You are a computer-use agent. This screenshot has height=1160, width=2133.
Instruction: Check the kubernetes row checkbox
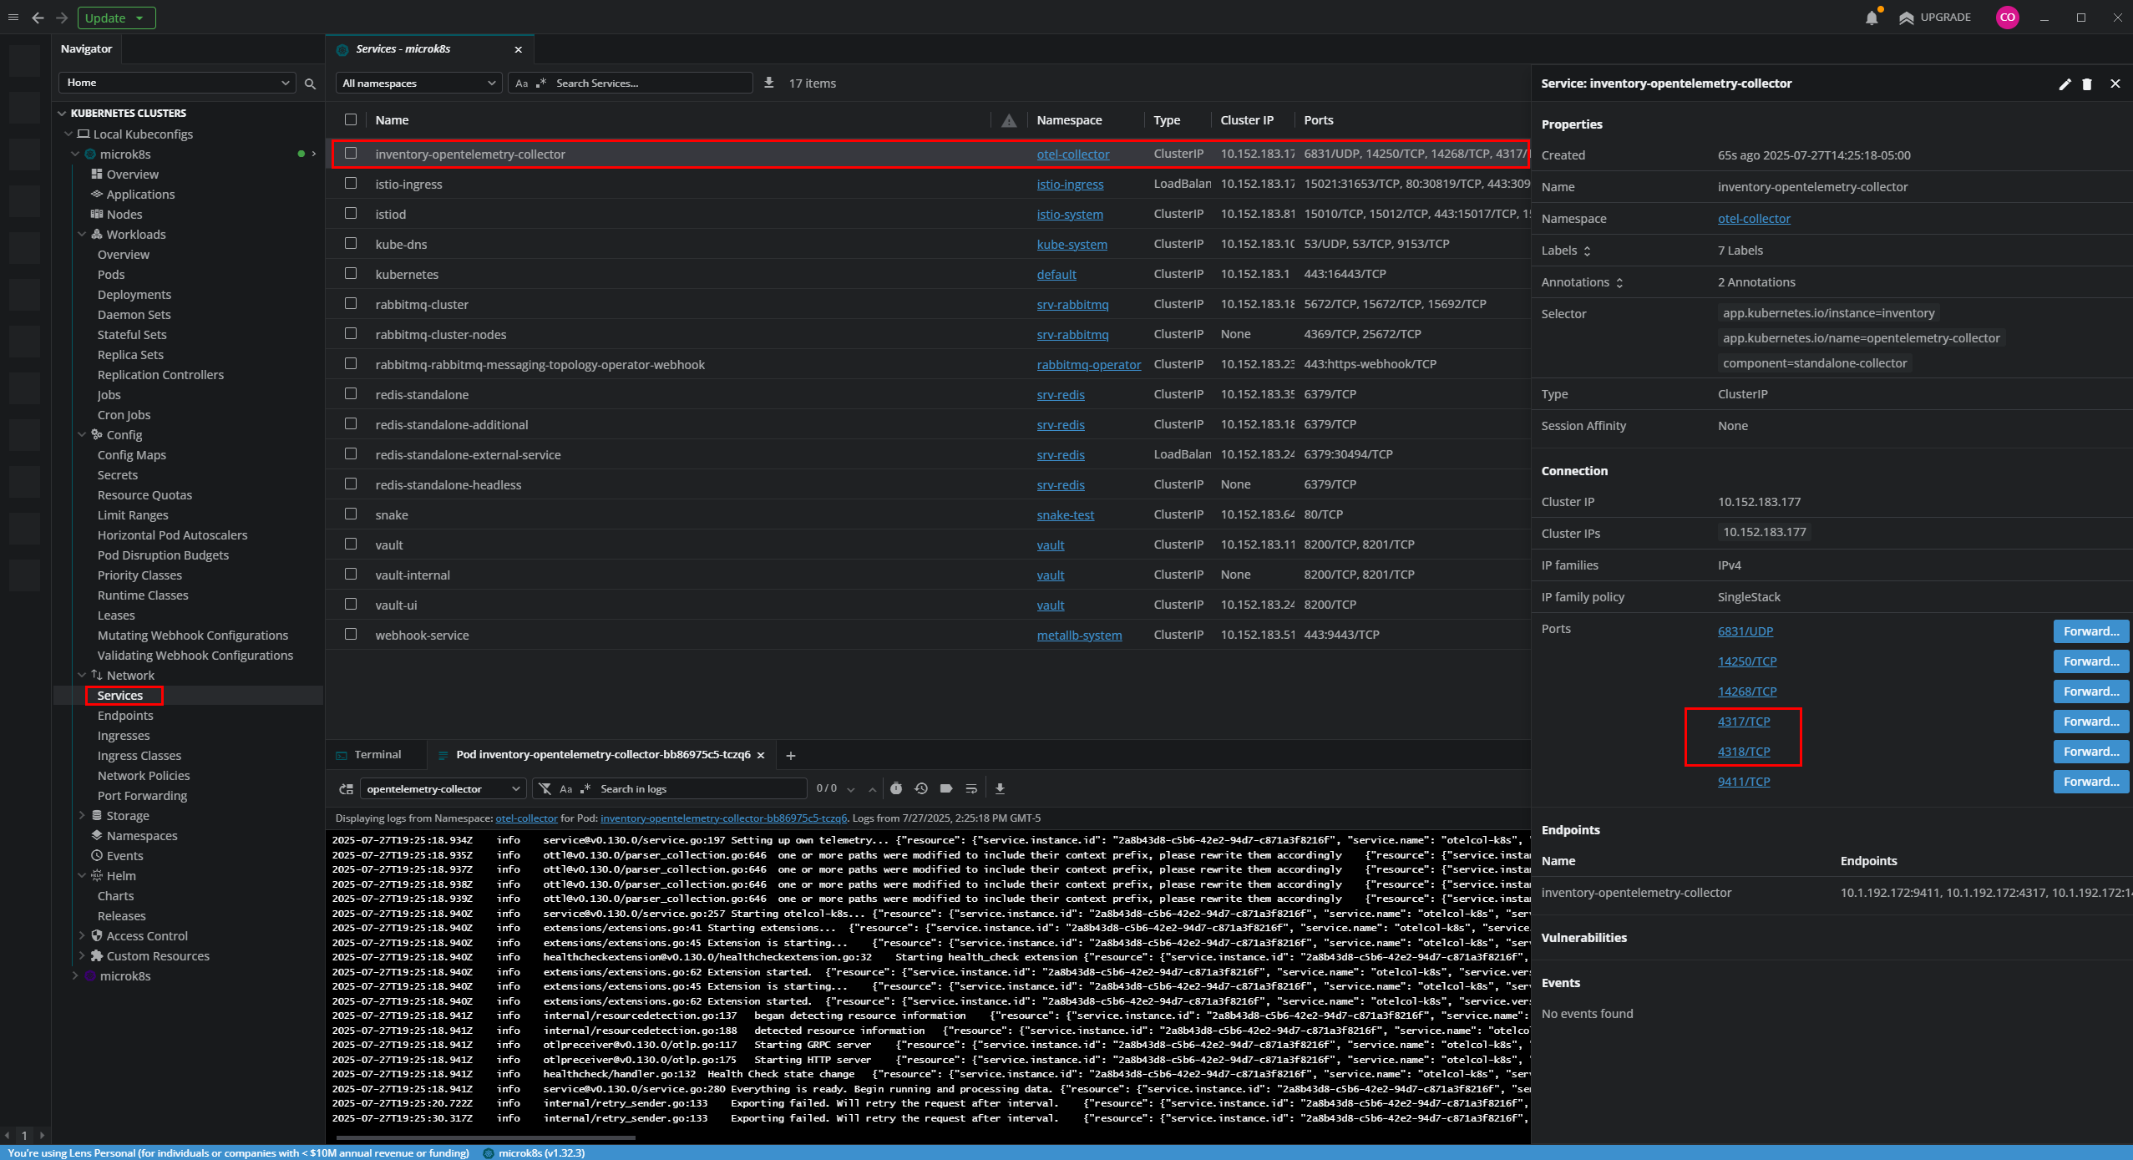pos(351,273)
